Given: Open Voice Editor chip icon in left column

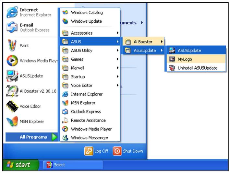Looking at the screenshot, I should (x=12, y=106).
